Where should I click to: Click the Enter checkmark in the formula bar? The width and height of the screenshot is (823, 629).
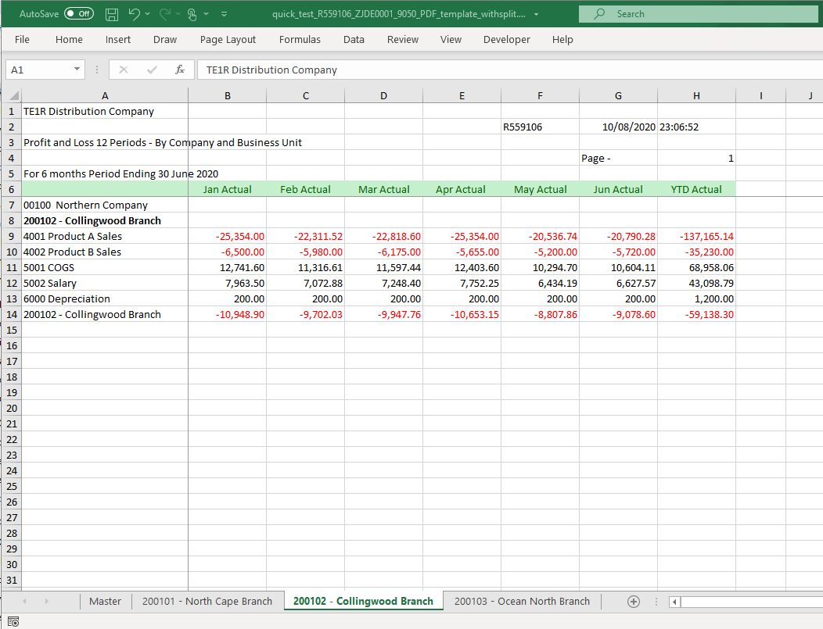pyautogui.click(x=151, y=70)
